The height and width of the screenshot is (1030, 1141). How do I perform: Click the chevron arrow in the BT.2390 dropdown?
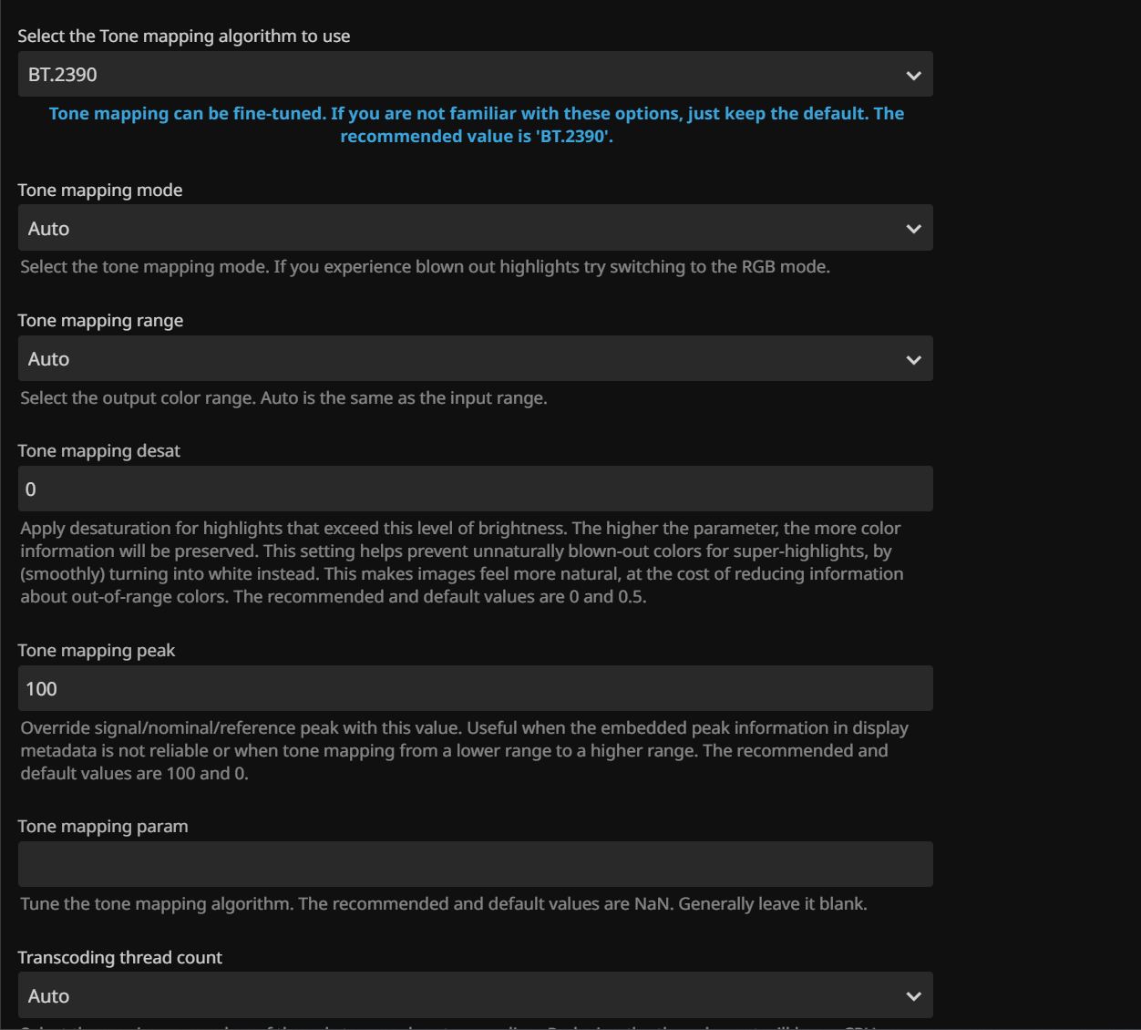[913, 76]
